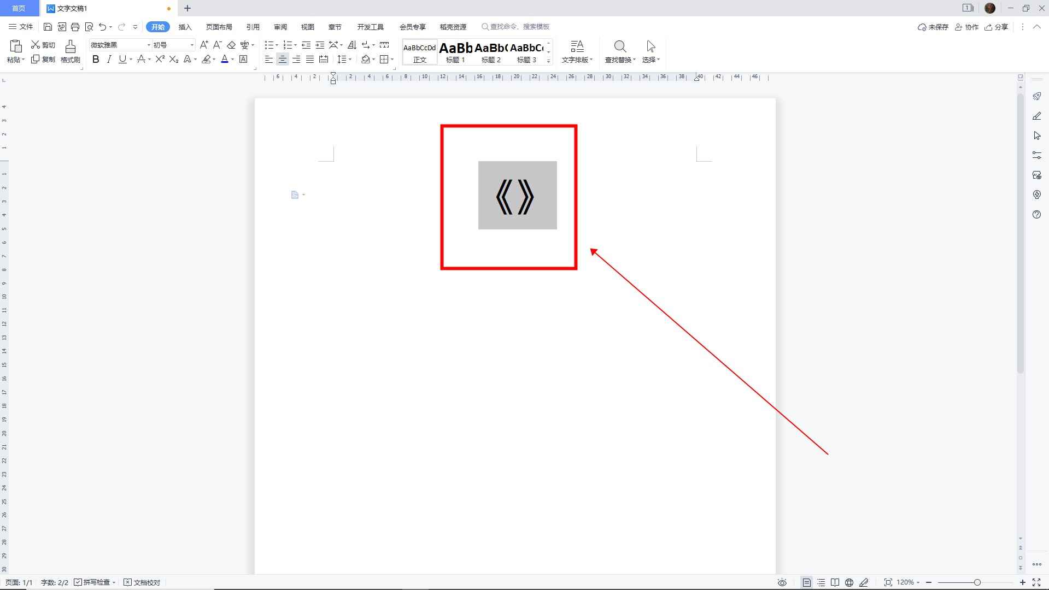The height and width of the screenshot is (590, 1049).
Task: Expand the font name dropdown 微软雅黑
Action: 148,45
